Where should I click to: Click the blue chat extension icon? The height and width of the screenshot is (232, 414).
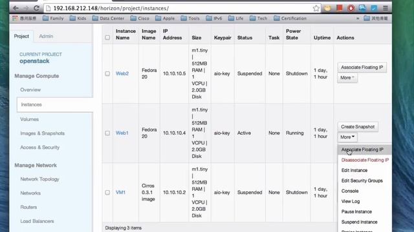click(362, 8)
